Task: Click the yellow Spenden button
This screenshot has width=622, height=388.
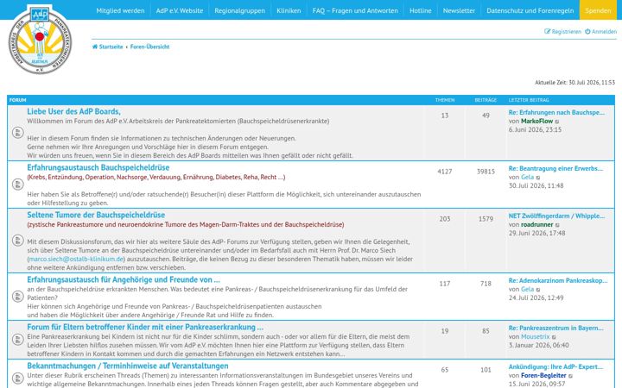Action: point(598,10)
